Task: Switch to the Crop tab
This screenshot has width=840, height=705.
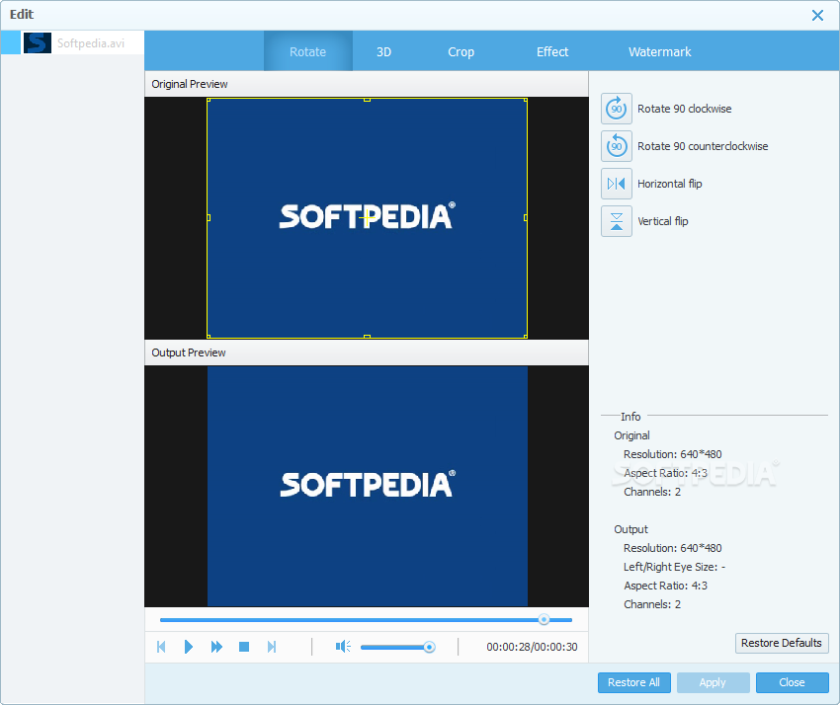Action: 461,52
